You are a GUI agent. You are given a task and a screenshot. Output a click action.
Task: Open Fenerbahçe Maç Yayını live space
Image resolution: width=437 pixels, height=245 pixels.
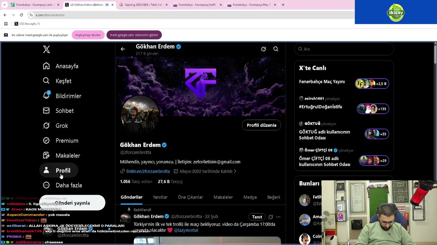pyautogui.click(x=322, y=82)
